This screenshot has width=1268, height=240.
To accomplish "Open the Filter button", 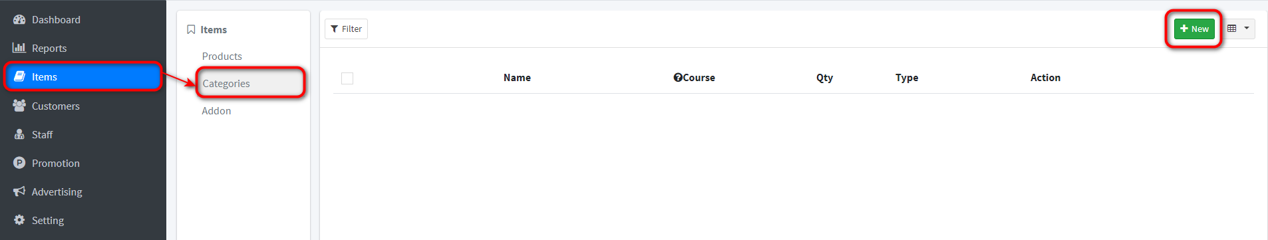I will (x=346, y=29).
